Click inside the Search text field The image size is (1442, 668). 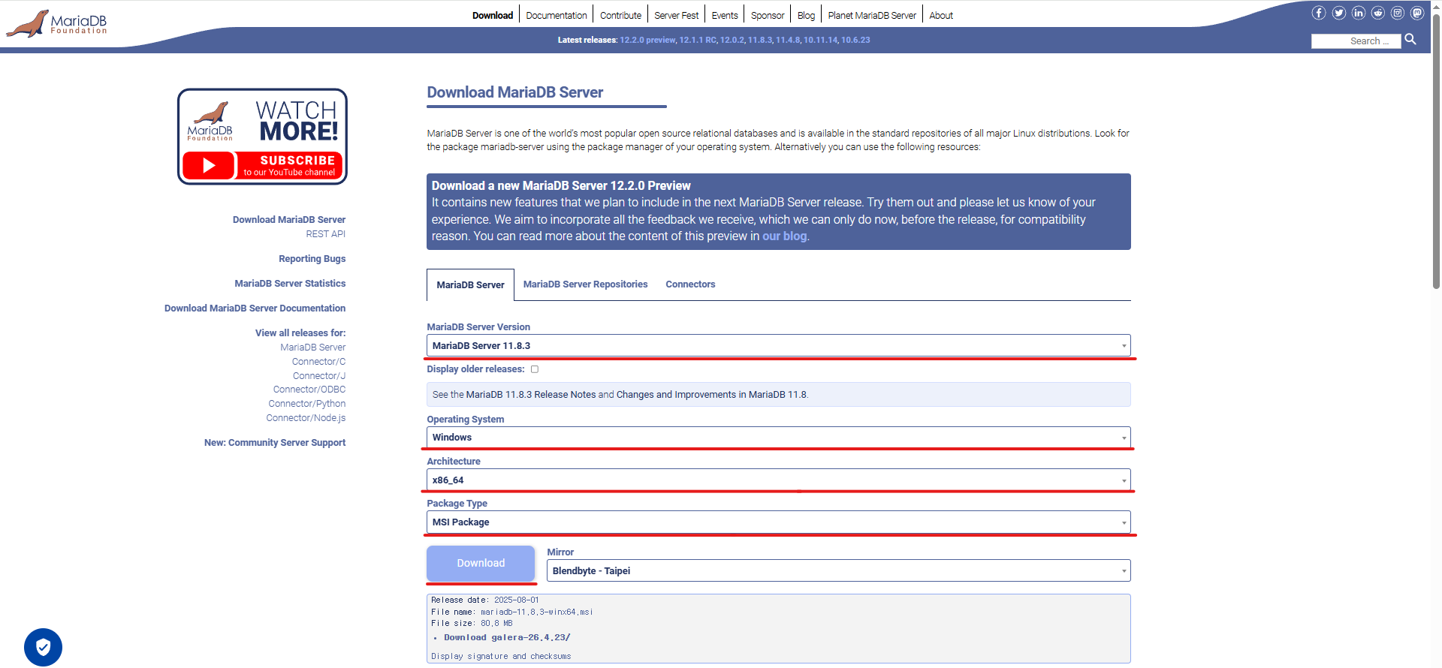[1356, 41]
